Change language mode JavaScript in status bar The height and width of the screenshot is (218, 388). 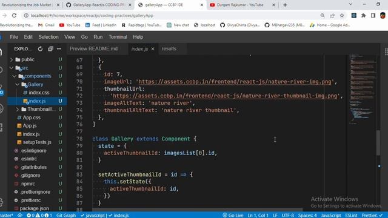(x=331, y=216)
